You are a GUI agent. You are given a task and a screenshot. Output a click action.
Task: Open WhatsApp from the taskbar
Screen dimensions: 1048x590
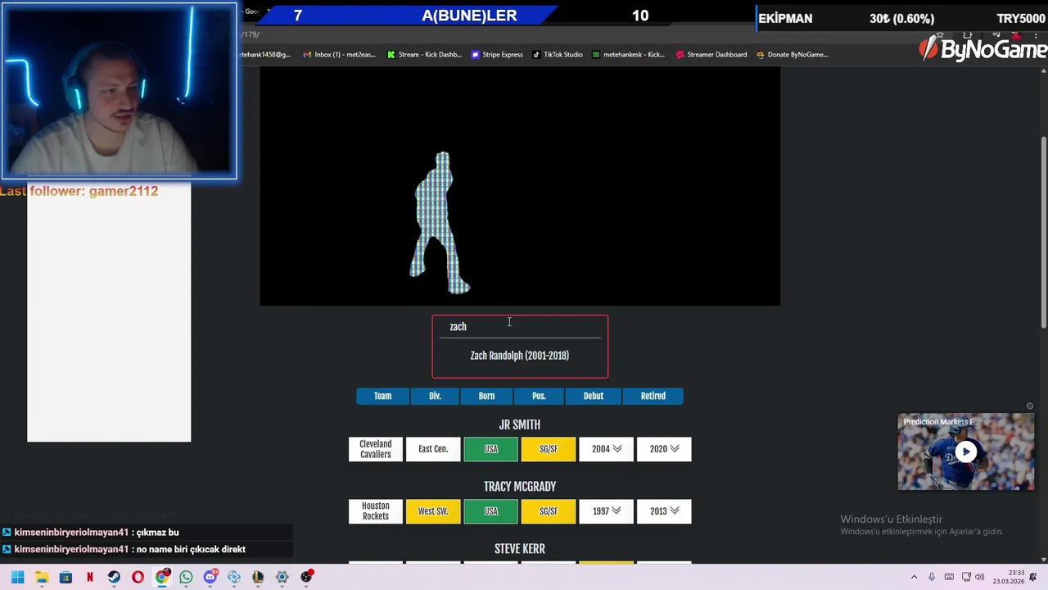[x=186, y=577]
